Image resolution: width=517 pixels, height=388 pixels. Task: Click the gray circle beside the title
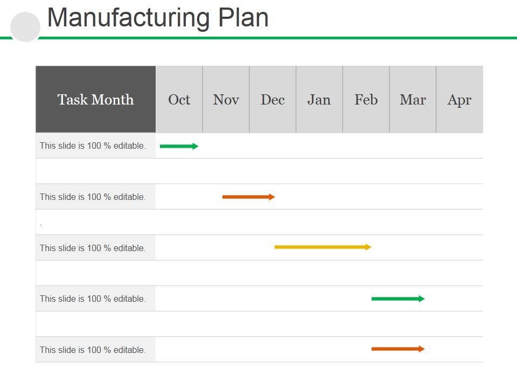(x=25, y=27)
